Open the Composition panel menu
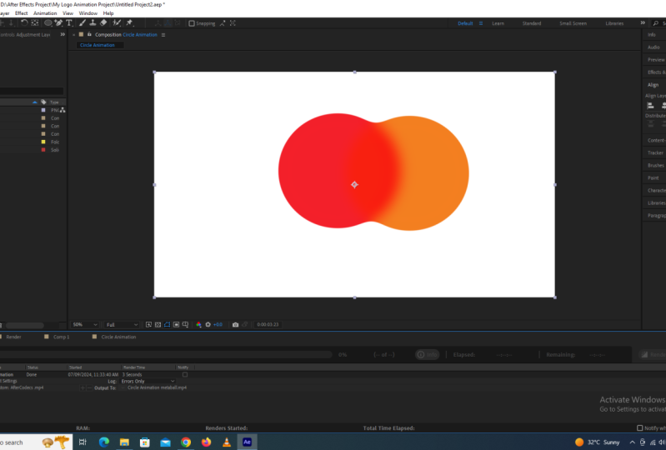The image size is (666, 450). [163, 35]
